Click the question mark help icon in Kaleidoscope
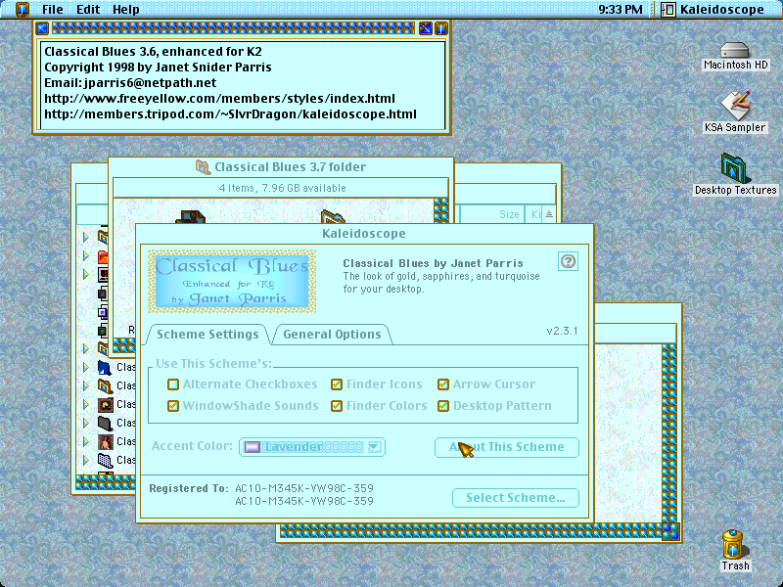Image resolution: width=783 pixels, height=587 pixels. (x=568, y=261)
